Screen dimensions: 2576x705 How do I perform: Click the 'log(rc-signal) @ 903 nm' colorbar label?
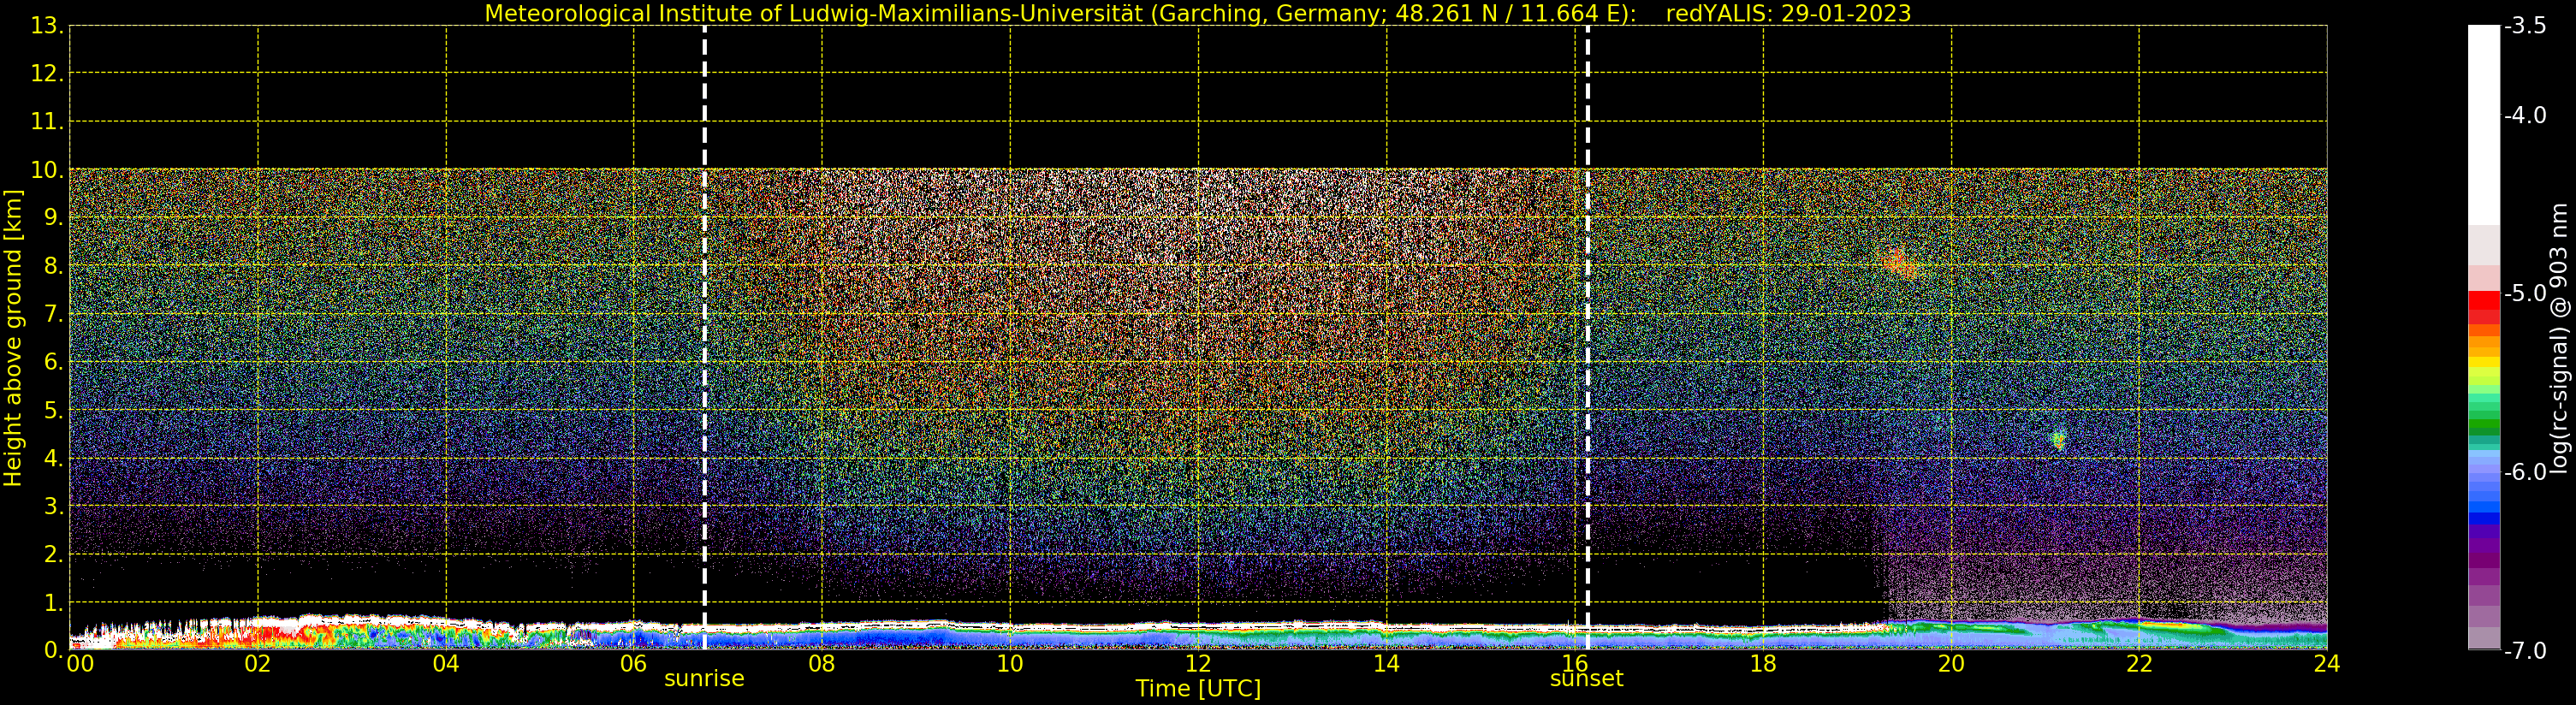pos(2560,338)
